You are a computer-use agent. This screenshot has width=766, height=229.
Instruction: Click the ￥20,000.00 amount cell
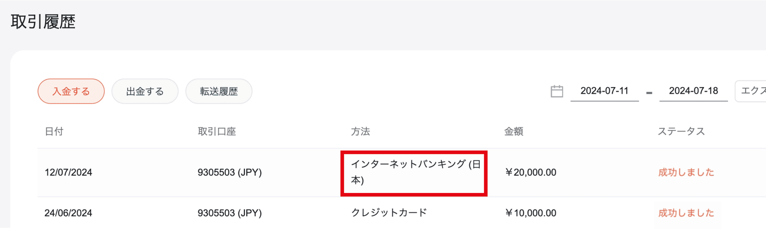pos(531,172)
